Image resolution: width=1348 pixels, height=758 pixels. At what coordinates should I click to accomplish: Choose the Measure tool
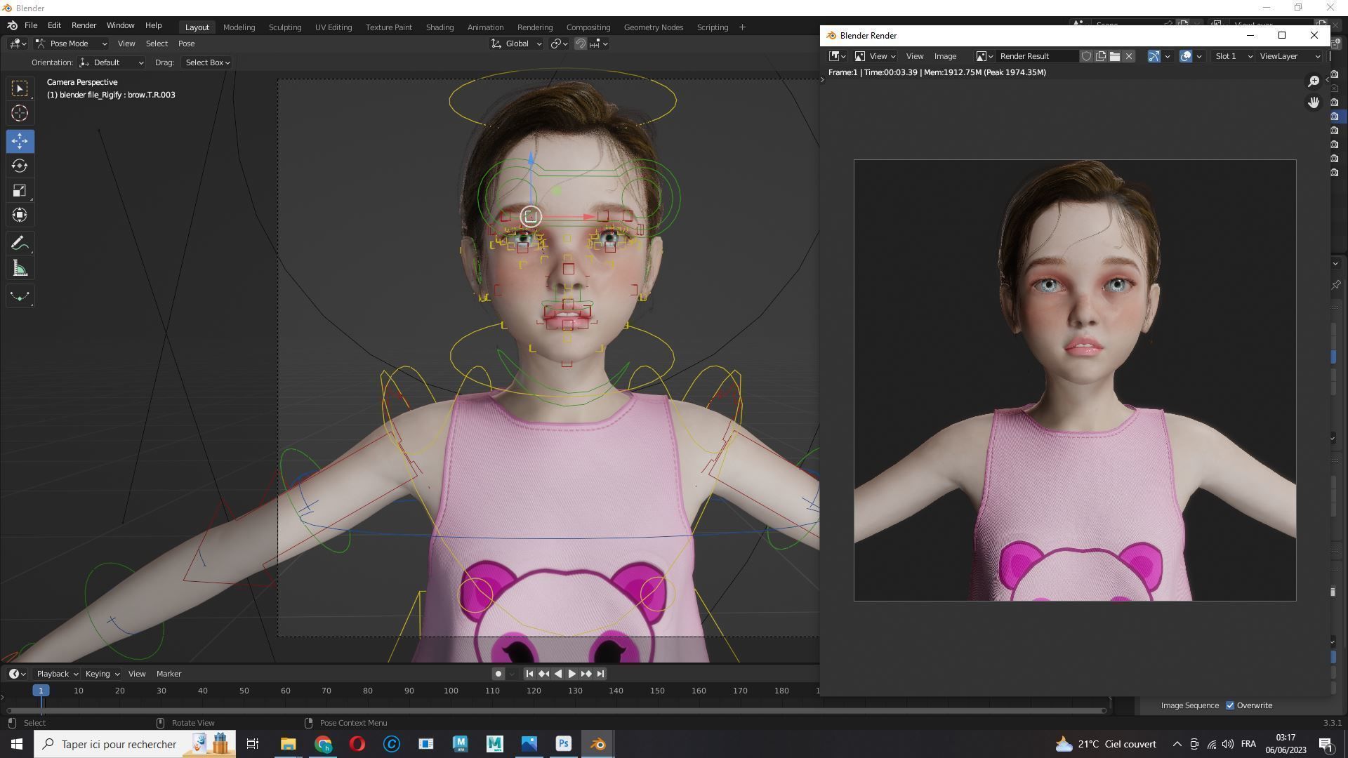pyautogui.click(x=20, y=269)
